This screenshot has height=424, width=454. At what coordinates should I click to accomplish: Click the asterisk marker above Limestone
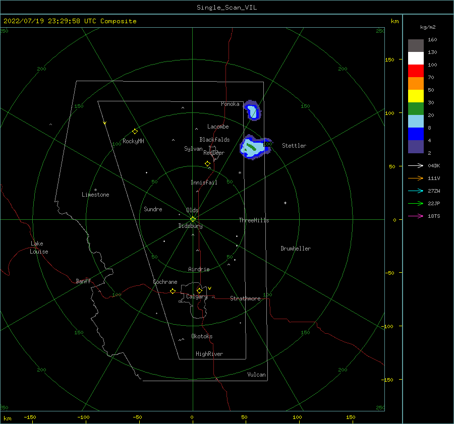point(95,190)
